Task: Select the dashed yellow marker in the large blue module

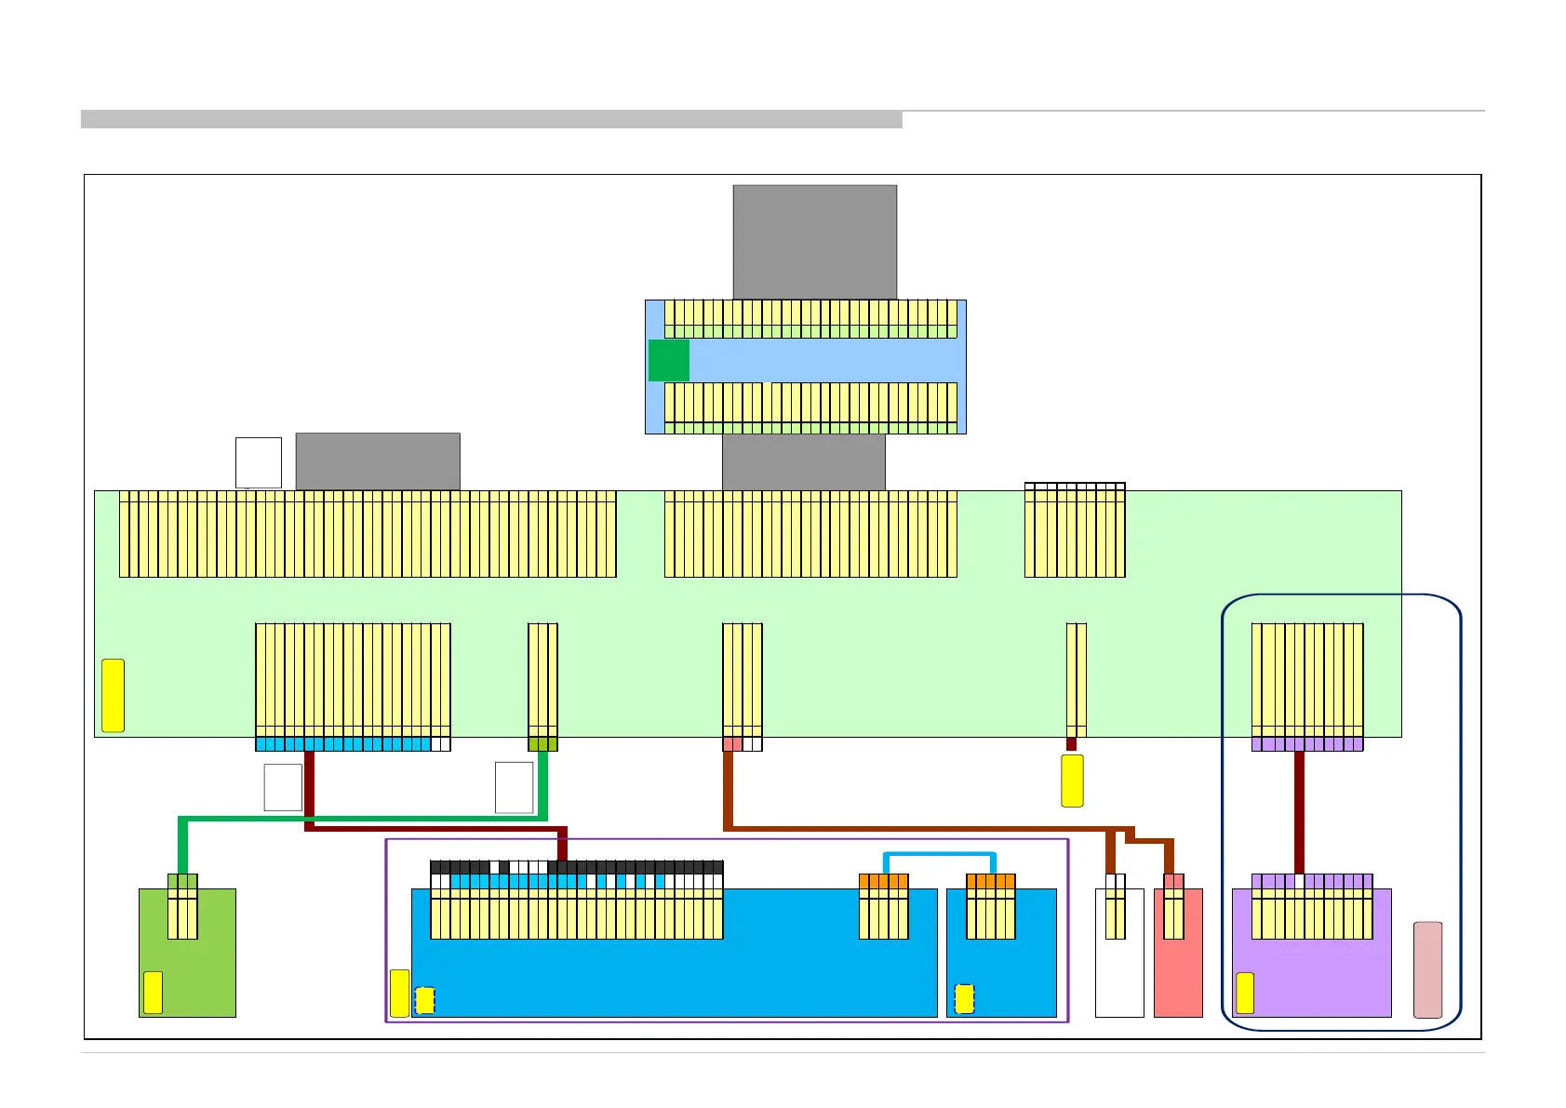Action: click(425, 999)
